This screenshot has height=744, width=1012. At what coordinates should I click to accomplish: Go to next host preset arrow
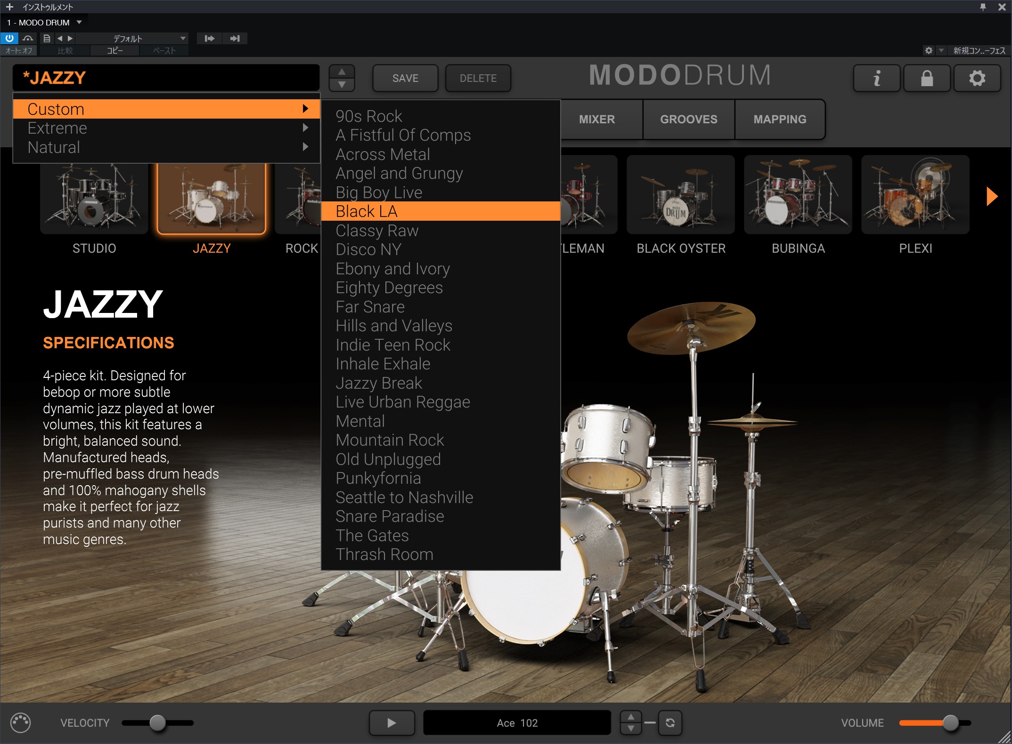[x=70, y=38]
